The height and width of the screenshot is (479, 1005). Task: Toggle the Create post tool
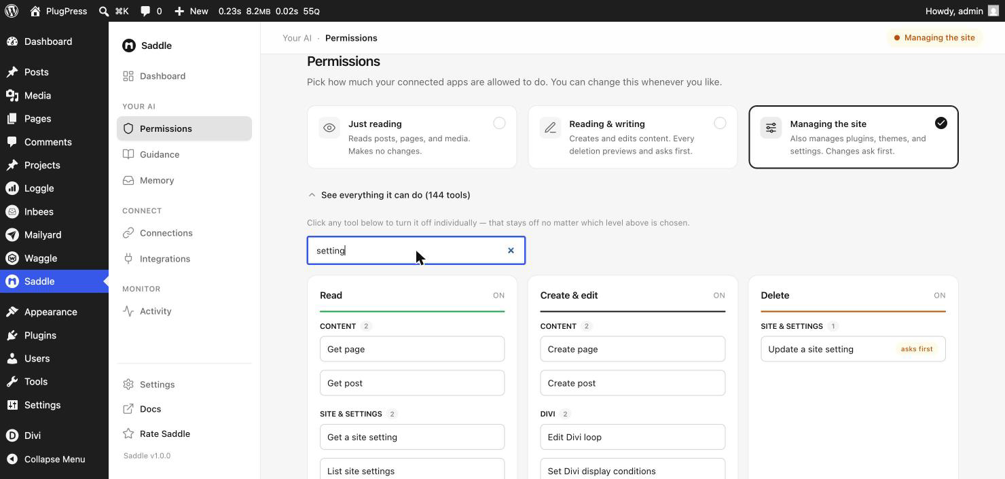[633, 383]
